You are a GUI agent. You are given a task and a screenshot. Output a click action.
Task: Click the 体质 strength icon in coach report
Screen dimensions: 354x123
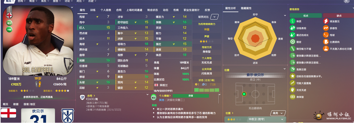[293, 21]
